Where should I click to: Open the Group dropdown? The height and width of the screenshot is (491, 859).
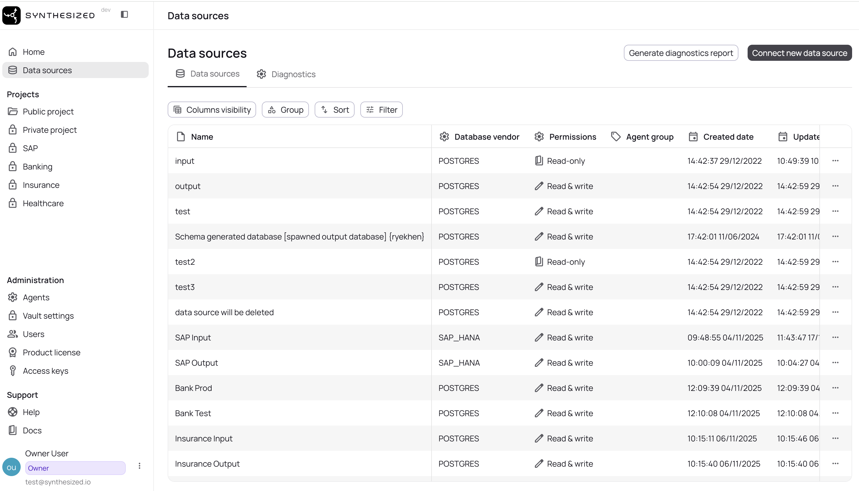(x=285, y=110)
